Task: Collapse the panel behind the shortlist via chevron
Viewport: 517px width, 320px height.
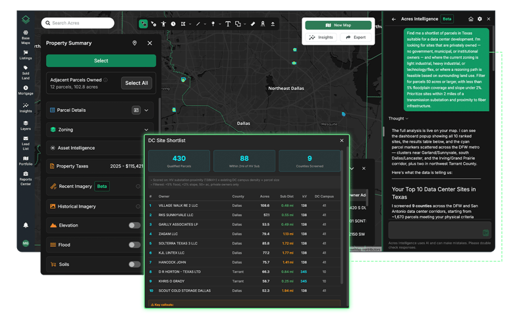Action: coord(352,168)
